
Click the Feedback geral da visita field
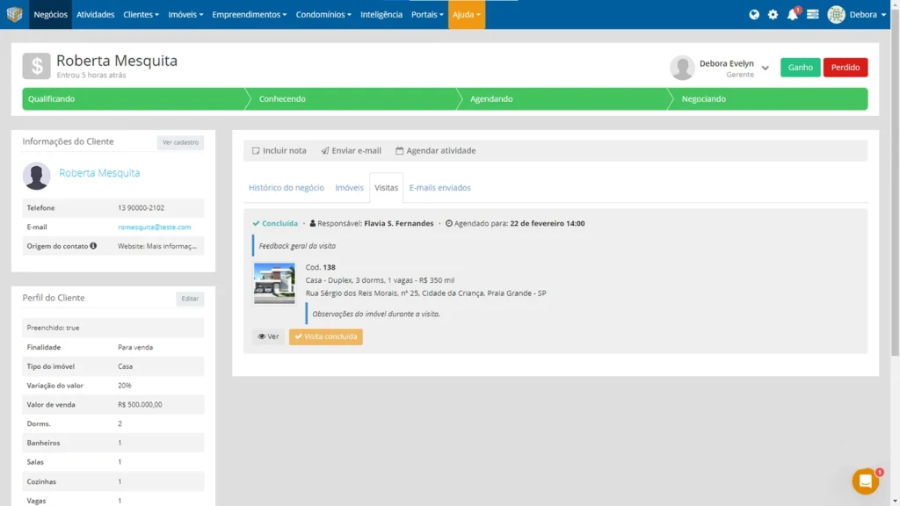click(x=297, y=246)
